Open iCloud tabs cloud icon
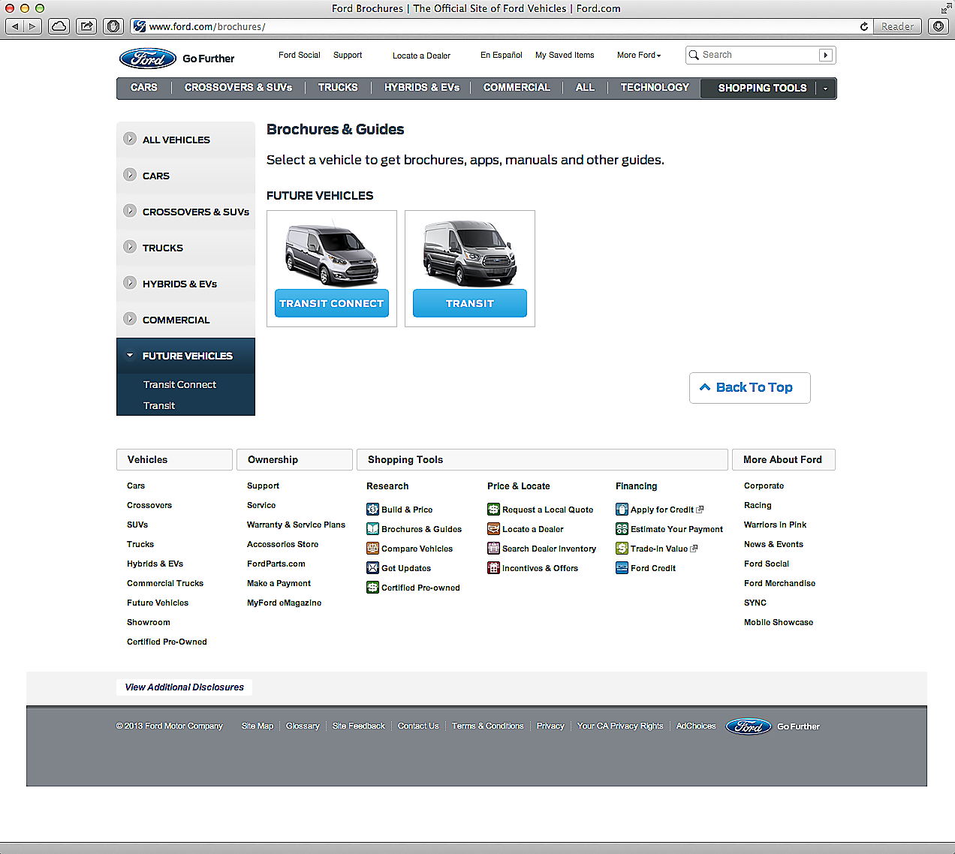Screen dimensions: 955x854 click(x=59, y=26)
